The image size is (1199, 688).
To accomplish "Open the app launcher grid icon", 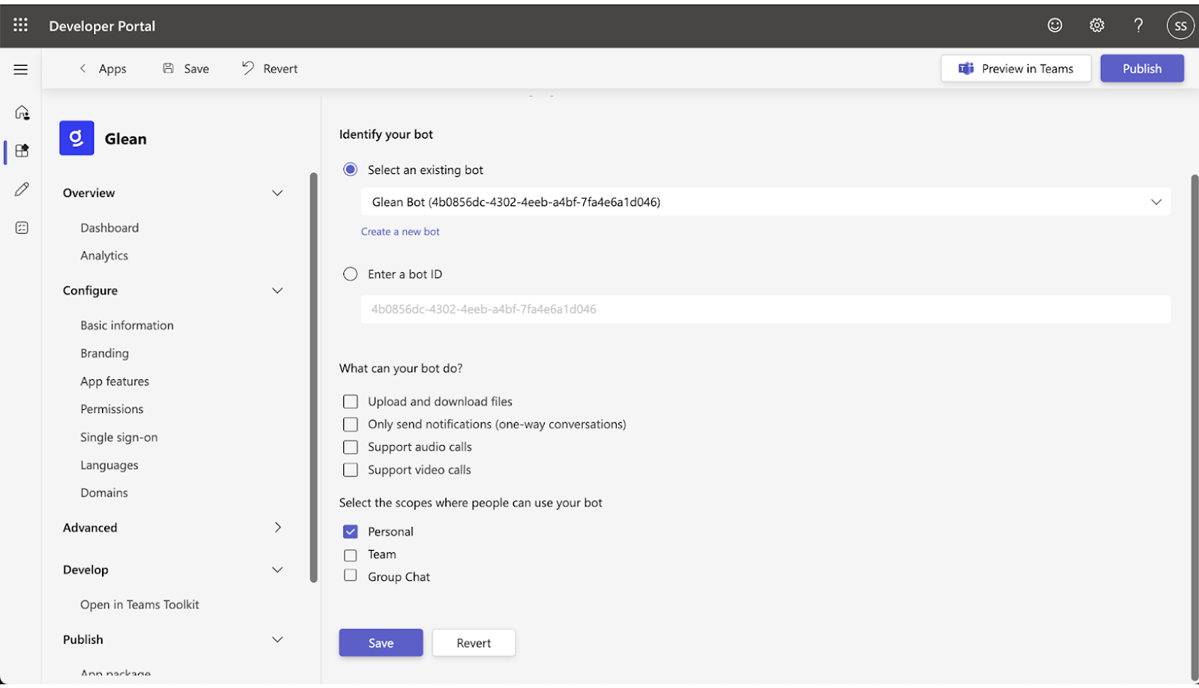I will (20, 25).
